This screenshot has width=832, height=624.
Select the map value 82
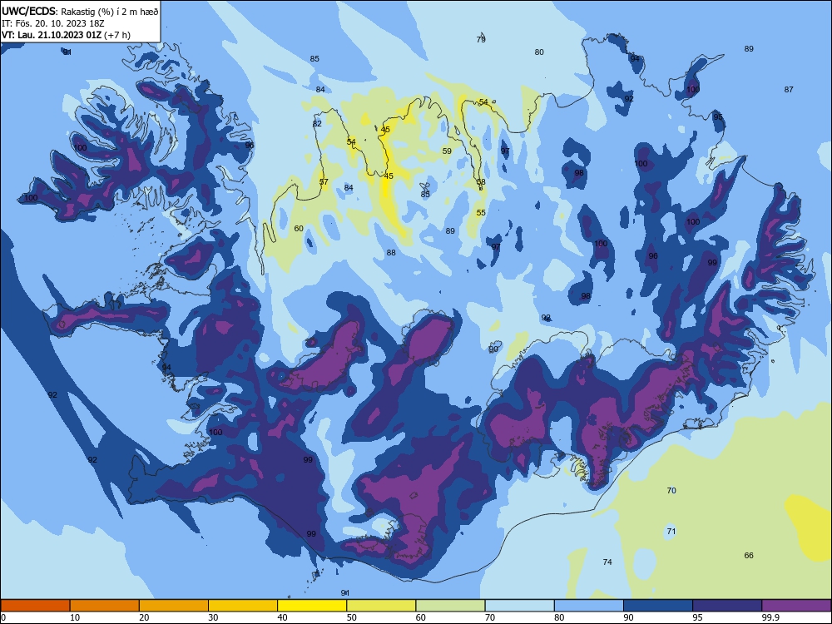coord(317,124)
